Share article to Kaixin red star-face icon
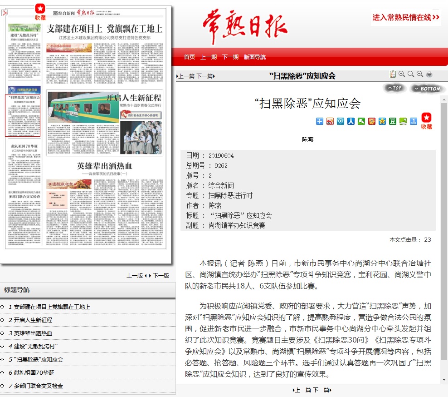The height and width of the screenshot is (397, 448). pyautogui.click(x=372, y=121)
